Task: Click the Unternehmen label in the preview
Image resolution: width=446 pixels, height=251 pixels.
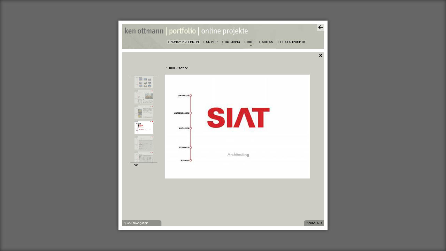Action: pos(181,113)
